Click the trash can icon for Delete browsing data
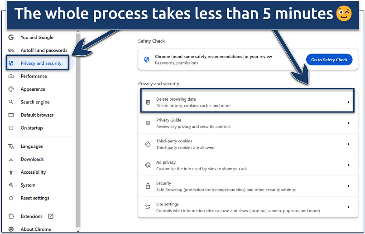The width and height of the screenshot is (365, 234). click(x=148, y=102)
